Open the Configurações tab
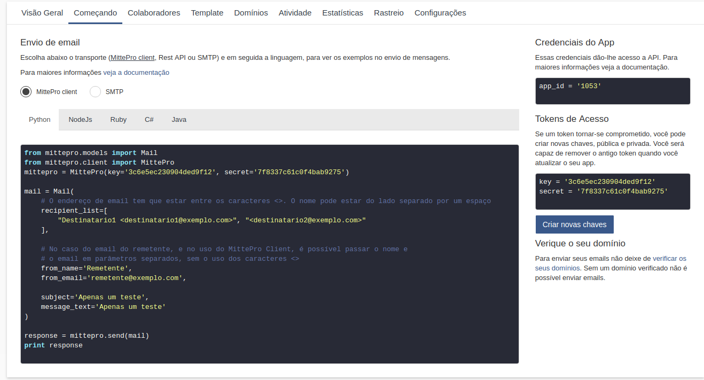 tap(440, 13)
